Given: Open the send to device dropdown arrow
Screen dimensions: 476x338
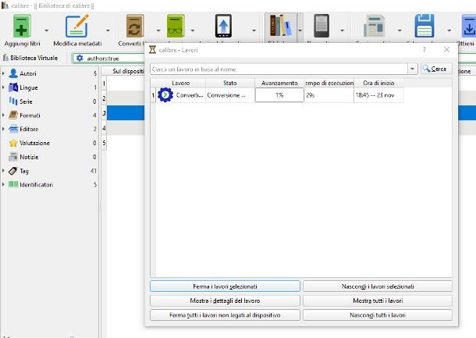Looking at the screenshot, I should point(254,30).
